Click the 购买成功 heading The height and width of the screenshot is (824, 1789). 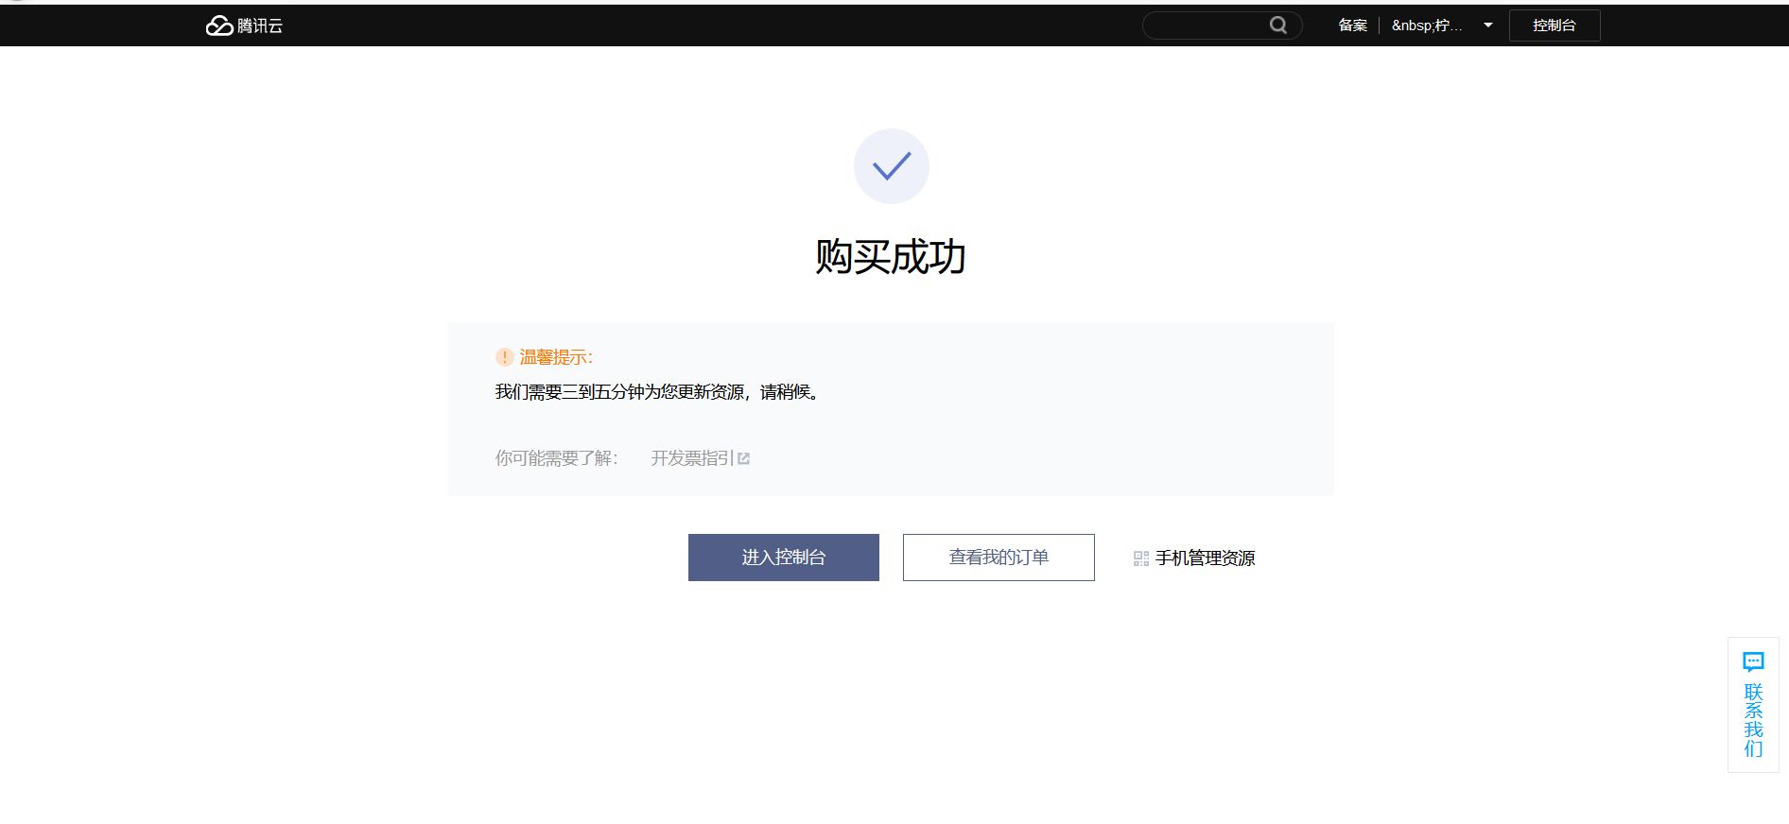click(891, 257)
